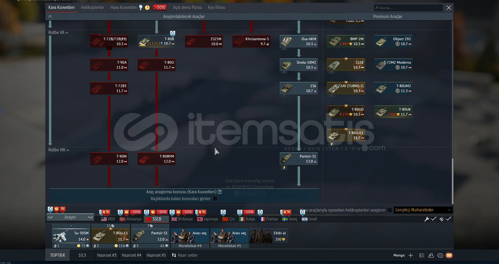Select the premium T-80UM2 card

[394, 88]
